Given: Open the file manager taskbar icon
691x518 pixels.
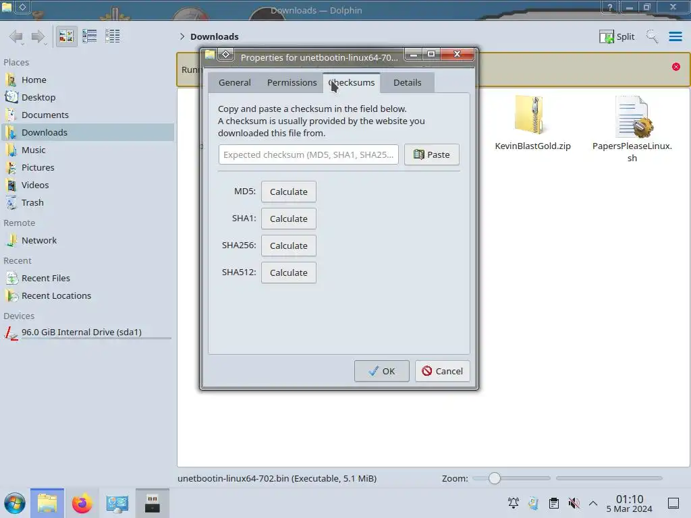Looking at the screenshot, I should [47, 503].
